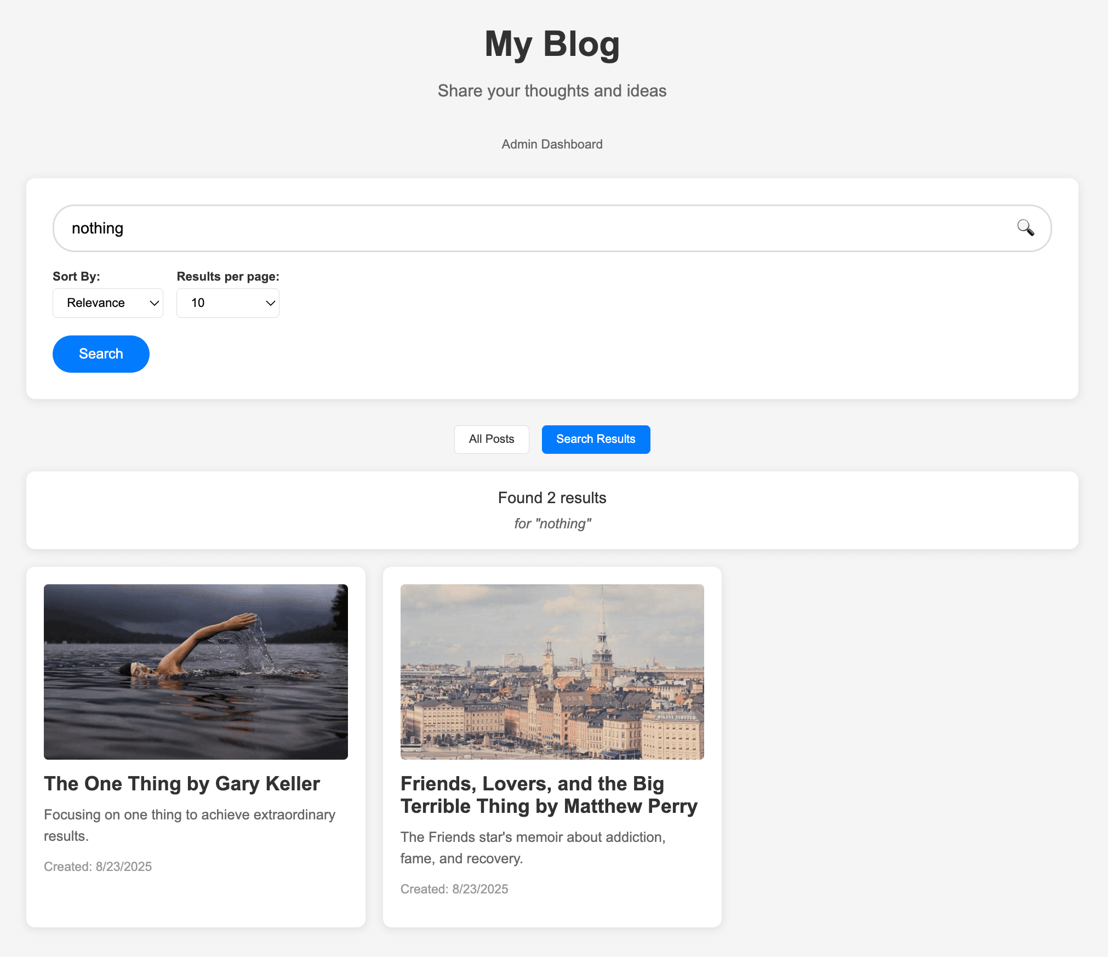
Task: Click "Share your thoughts and ideas" subtitle
Action: (x=552, y=90)
